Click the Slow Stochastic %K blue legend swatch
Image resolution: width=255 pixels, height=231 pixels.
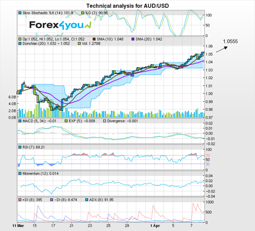point(20,13)
